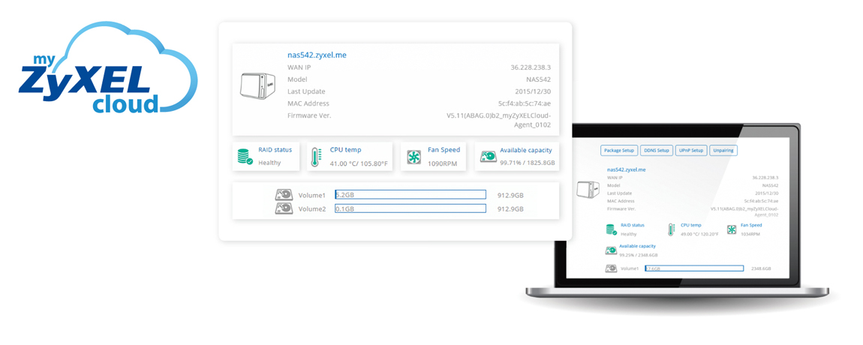The image size is (863, 345).
Task: Select the CPU temp value 41.00 °C/ 105.80°F
Action: (359, 164)
